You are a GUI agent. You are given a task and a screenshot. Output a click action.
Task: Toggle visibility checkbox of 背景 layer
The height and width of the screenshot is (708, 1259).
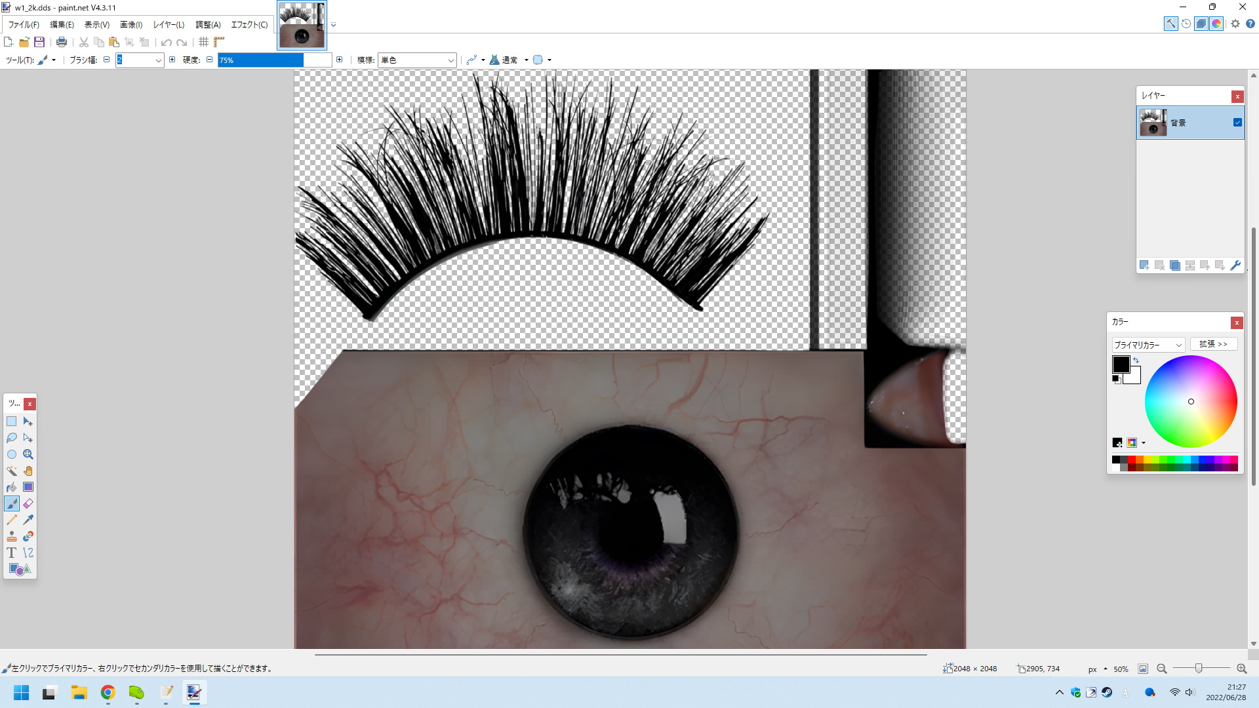point(1237,123)
